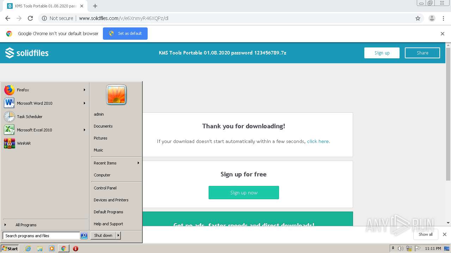The width and height of the screenshot is (451, 253).
Task: Go forward in Chrome
Action: (x=19, y=18)
